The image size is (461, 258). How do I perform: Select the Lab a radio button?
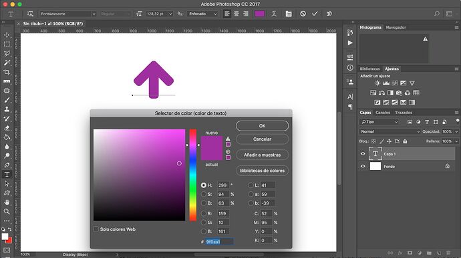[x=251, y=194]
